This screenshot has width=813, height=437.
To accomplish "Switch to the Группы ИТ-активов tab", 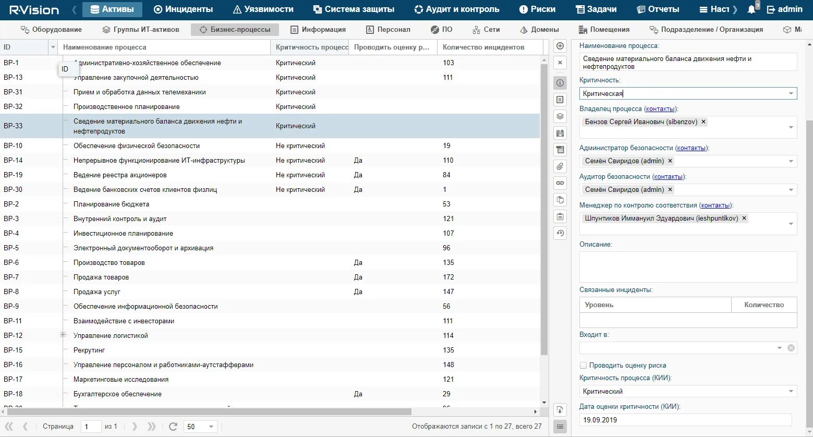I will point(141,30).
